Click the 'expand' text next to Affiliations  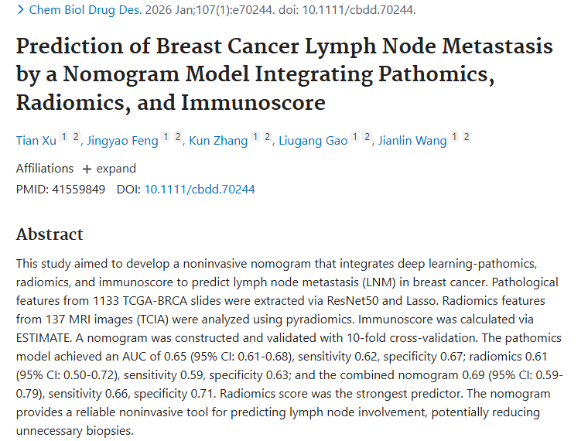pos(116,169)
